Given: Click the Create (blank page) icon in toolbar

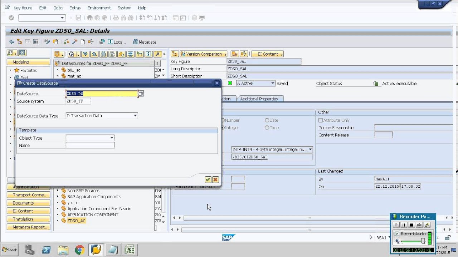Looking at the screenshot, I should (x=83, y=42).
